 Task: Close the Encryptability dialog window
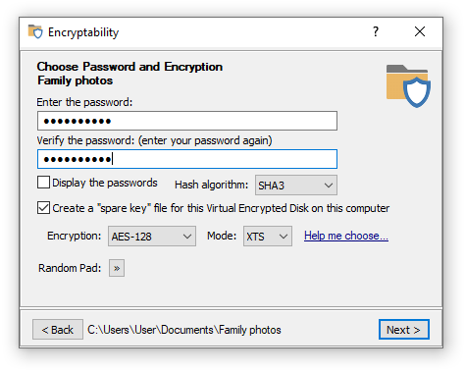click(420, 31)
